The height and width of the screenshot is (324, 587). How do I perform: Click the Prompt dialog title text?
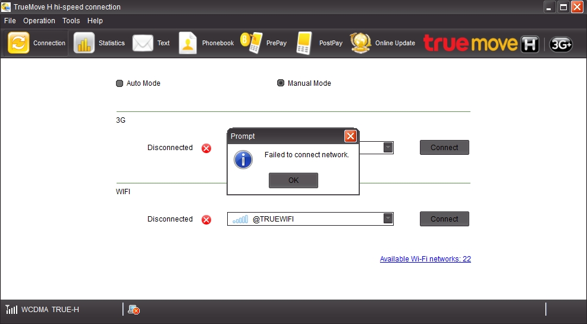click(x=243, y=136)
